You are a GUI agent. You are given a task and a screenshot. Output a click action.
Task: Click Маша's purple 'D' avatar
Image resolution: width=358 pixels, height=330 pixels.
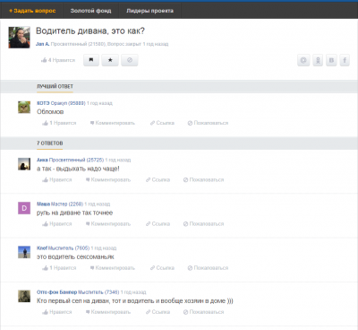click(24, 208)
